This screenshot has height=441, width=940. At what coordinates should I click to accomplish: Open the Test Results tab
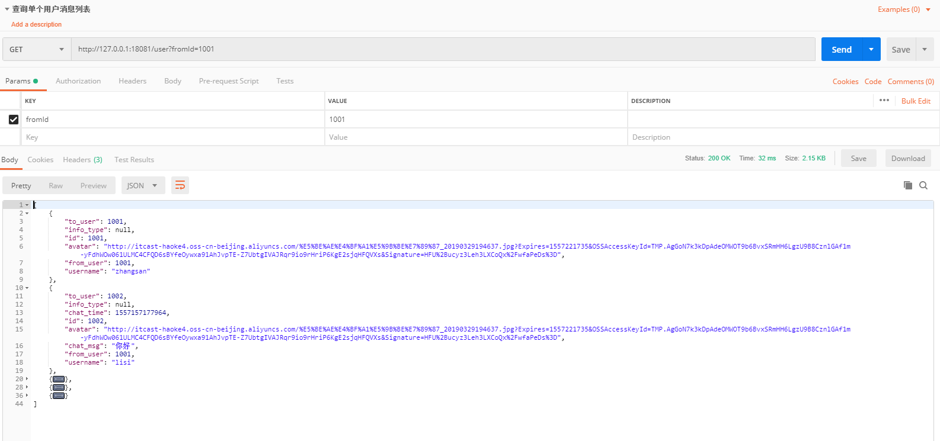pyautogui.click(x=134, y=160)
